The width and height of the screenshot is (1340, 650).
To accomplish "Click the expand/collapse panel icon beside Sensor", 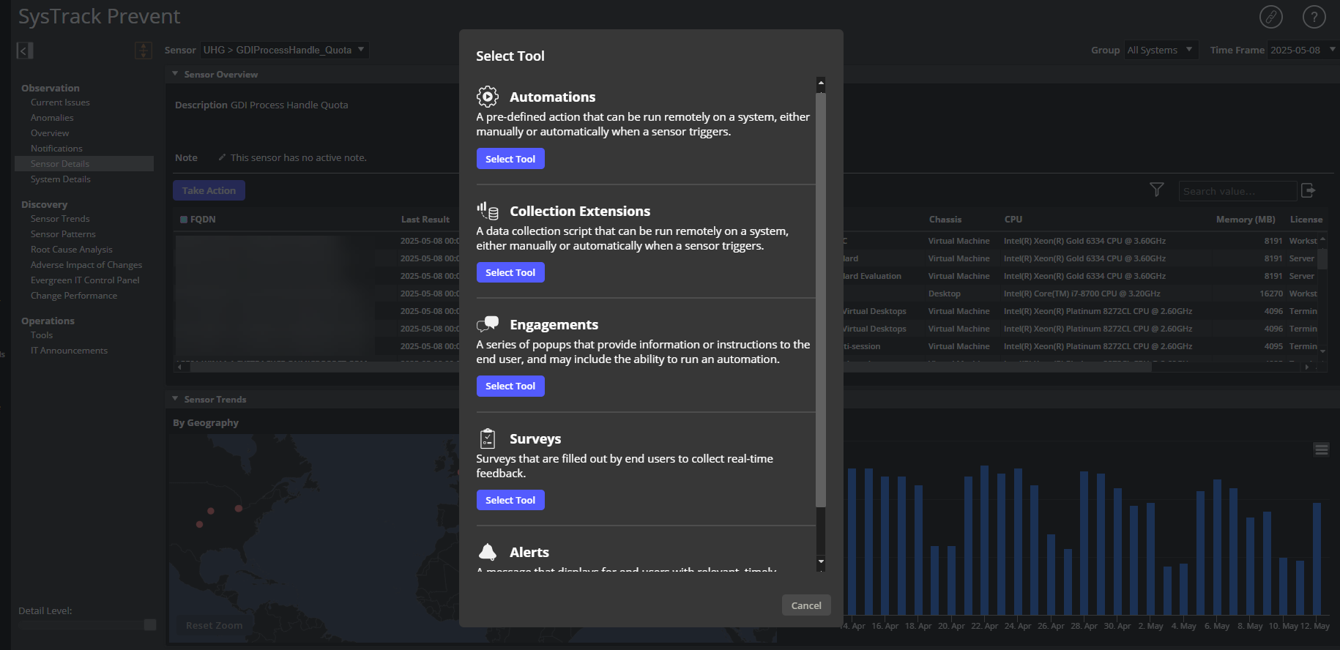I will (144, 51).
